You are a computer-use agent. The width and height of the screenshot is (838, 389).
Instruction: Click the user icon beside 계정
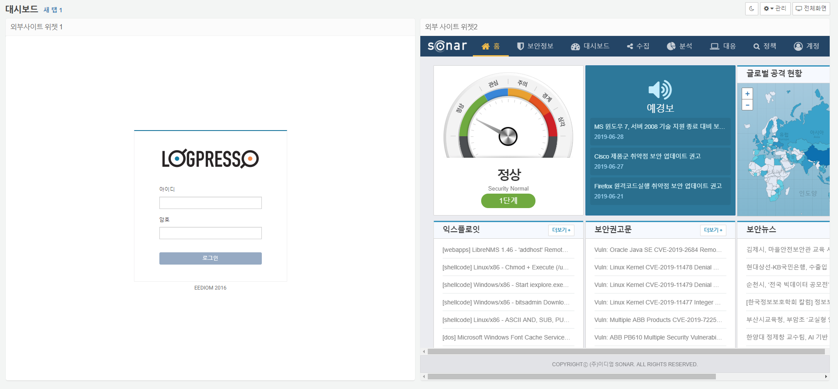click(798, 46)
